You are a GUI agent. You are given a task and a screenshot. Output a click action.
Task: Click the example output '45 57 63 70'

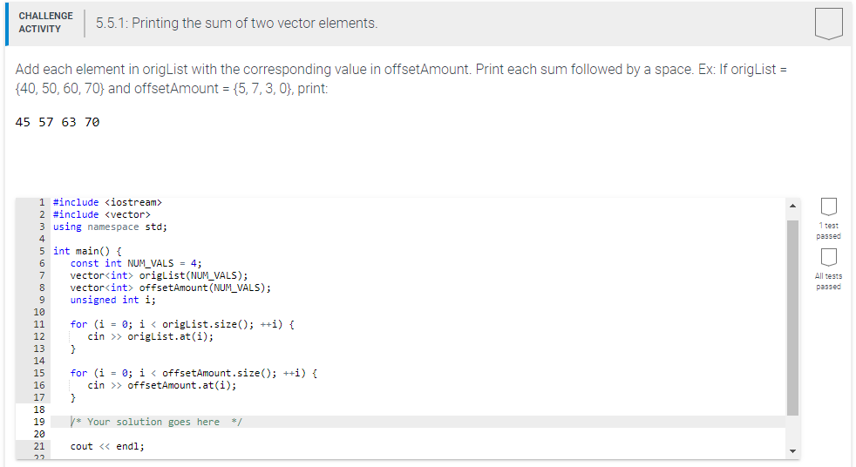tap(58, 122)
